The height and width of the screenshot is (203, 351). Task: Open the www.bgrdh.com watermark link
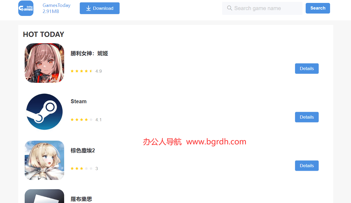click(x=216, y=141)
